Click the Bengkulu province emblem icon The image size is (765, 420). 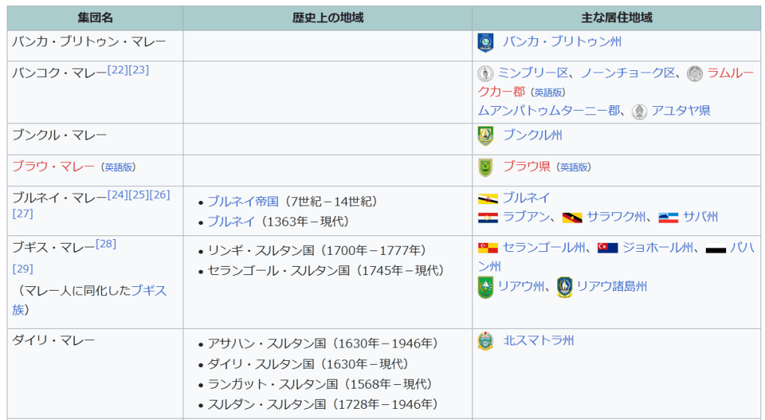point(485,136)
